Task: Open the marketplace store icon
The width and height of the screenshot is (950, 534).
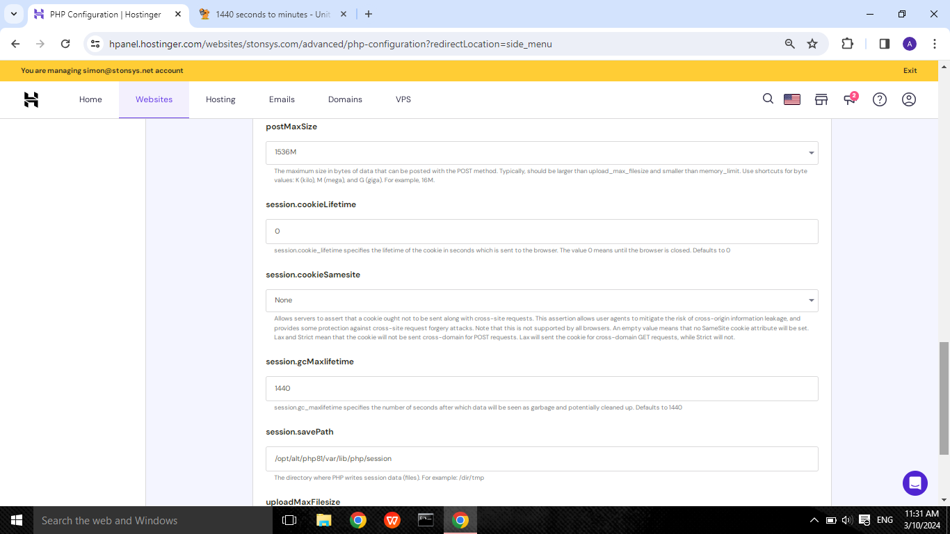Action: coord(821,99)
